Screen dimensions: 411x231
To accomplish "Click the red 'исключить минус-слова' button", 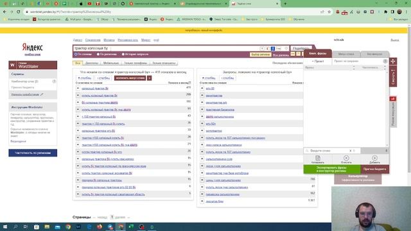I will click(x=130, y=78).
